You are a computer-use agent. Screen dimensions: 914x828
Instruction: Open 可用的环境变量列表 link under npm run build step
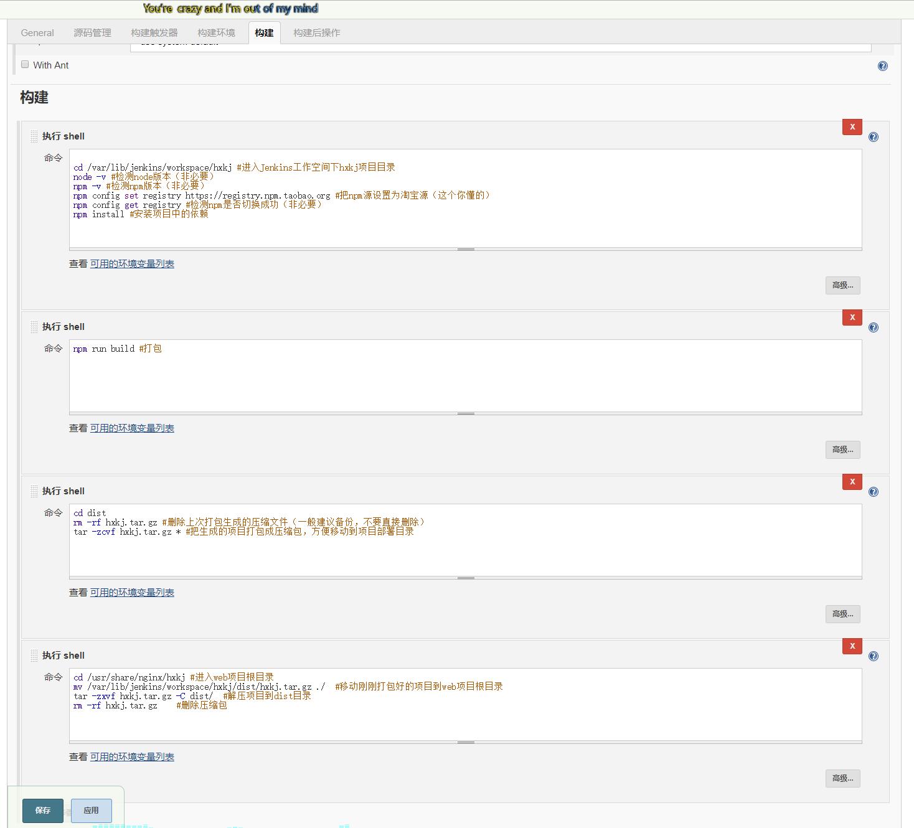point(132,428)
